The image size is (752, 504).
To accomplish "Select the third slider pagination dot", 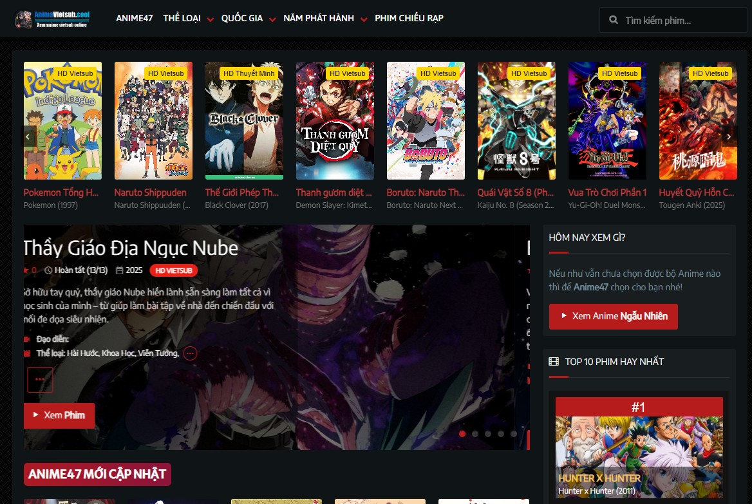I will pyautogui.click(x=488, y=433).
